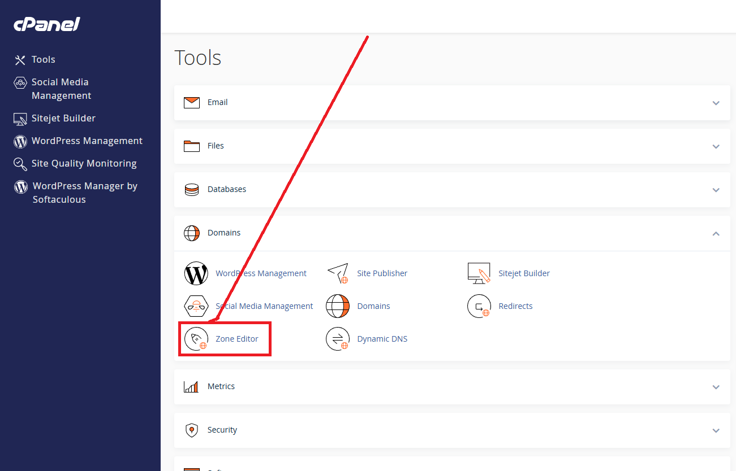
Task: Open Tools in the sidebar
Action: click(44, 60)
